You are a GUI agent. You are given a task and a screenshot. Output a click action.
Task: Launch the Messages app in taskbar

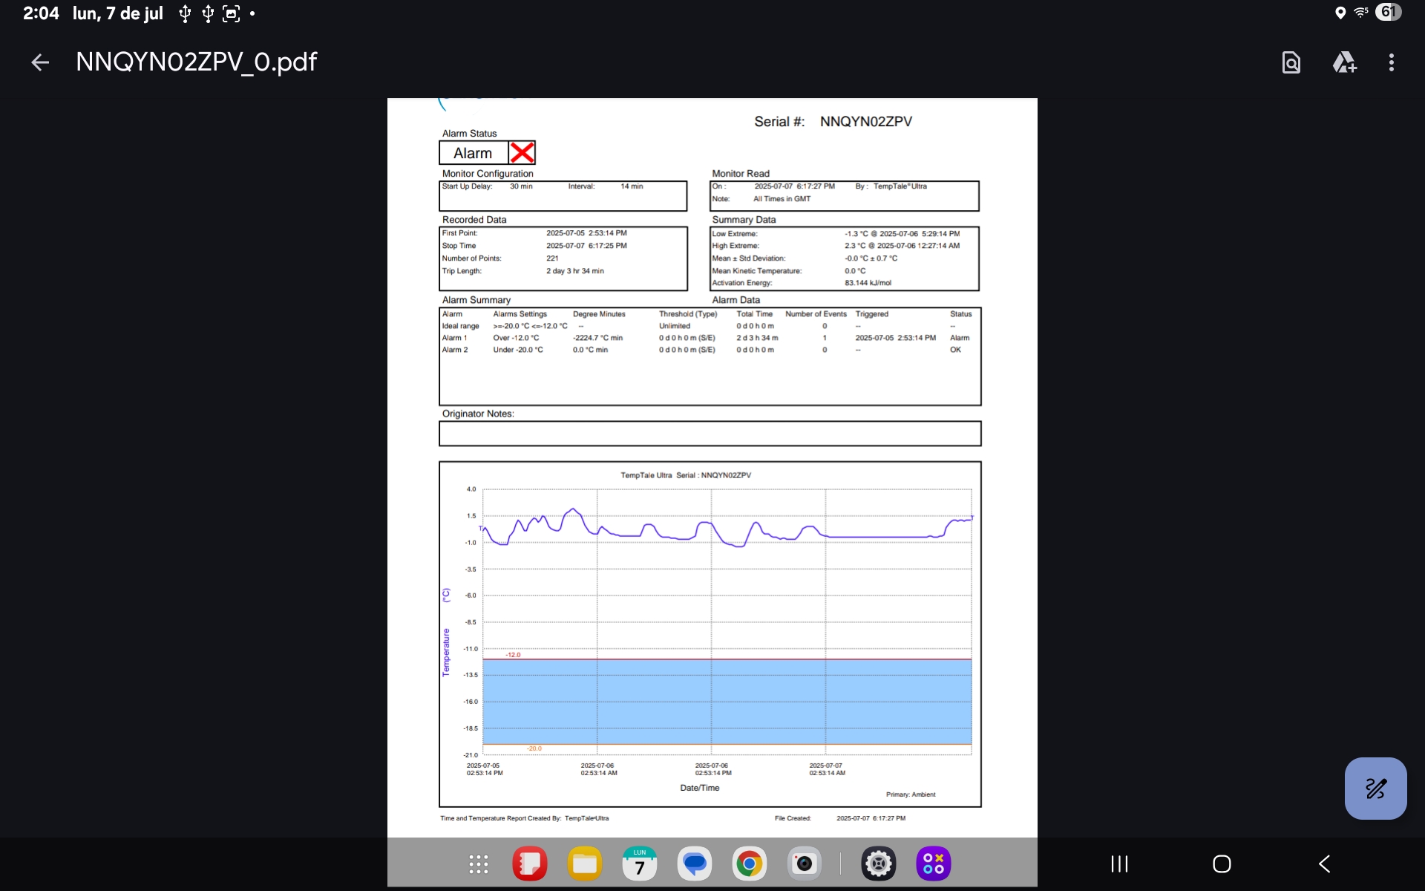[x=694, y=864]
